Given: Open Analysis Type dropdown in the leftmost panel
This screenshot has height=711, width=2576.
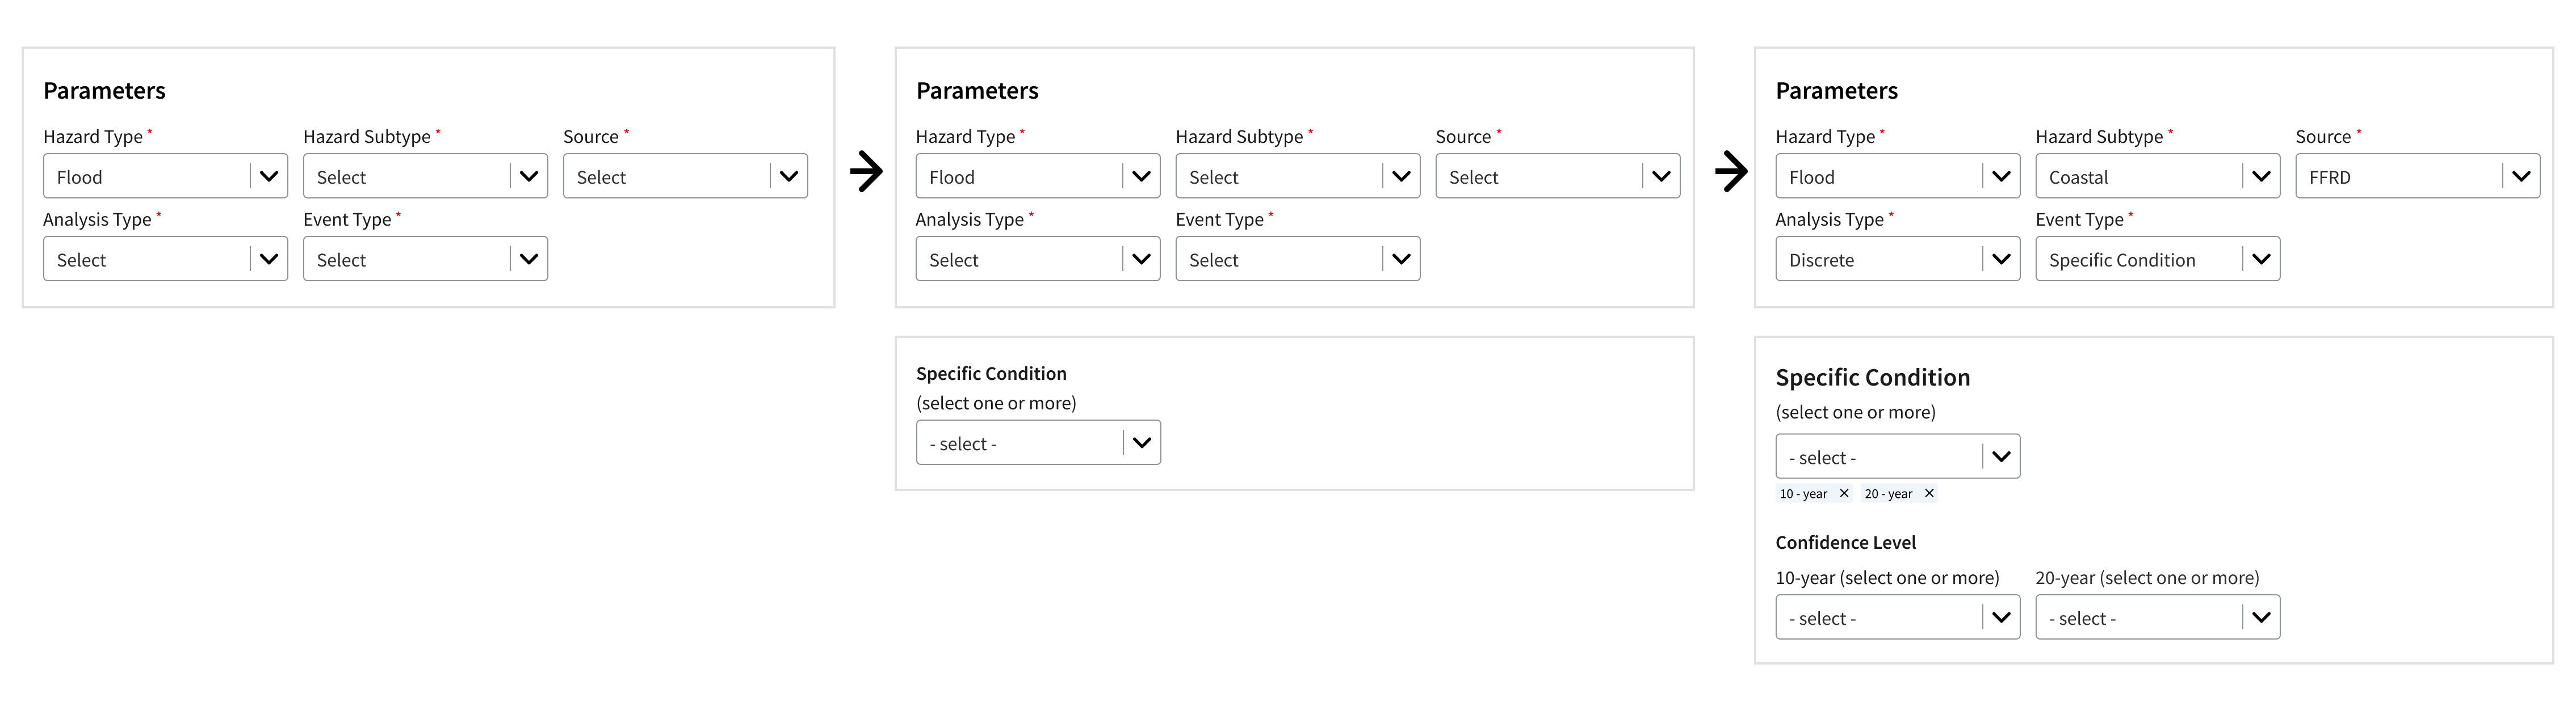Looking at the screenshot, I should (x=146, y=260).
